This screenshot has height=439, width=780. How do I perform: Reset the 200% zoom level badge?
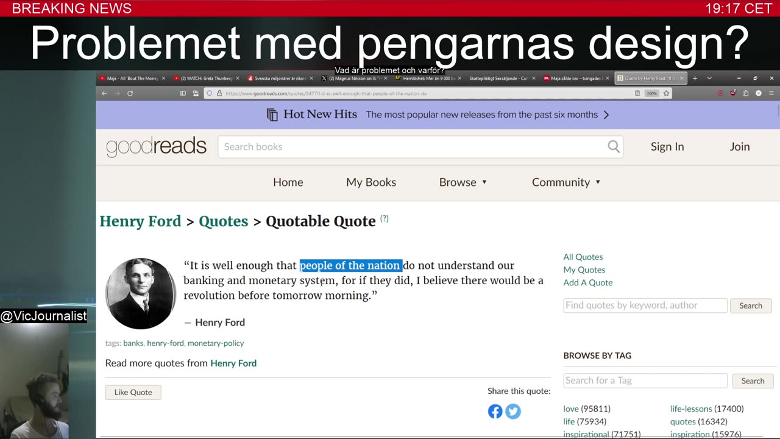(x=651, y=93)
